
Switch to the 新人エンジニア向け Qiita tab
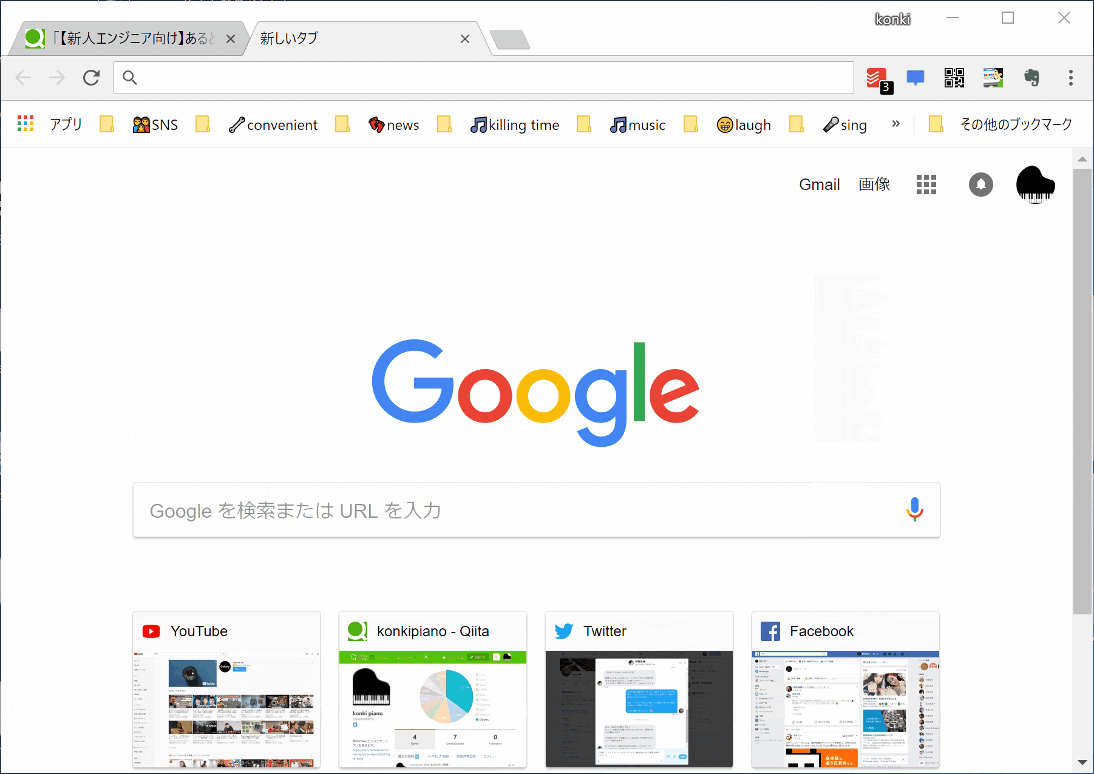click(x=127, y=39)
